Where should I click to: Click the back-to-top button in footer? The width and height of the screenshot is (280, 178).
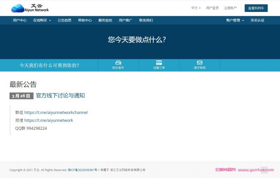(x=264, y=170)
